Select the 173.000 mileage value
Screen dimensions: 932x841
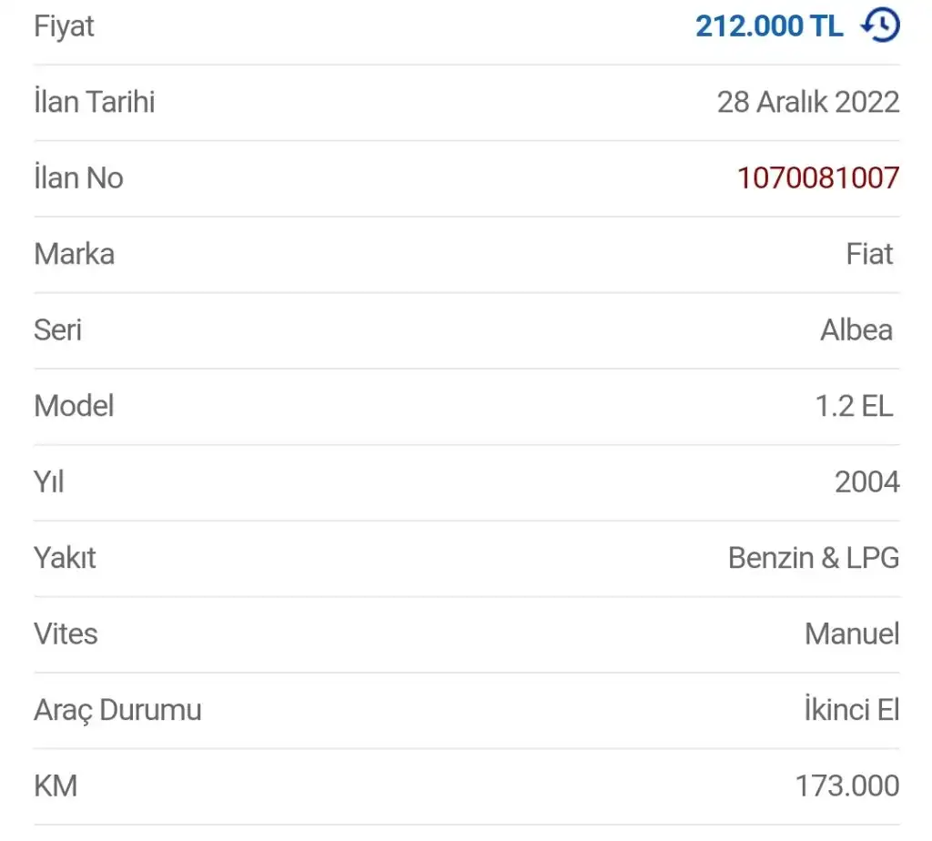coord(846,785)
